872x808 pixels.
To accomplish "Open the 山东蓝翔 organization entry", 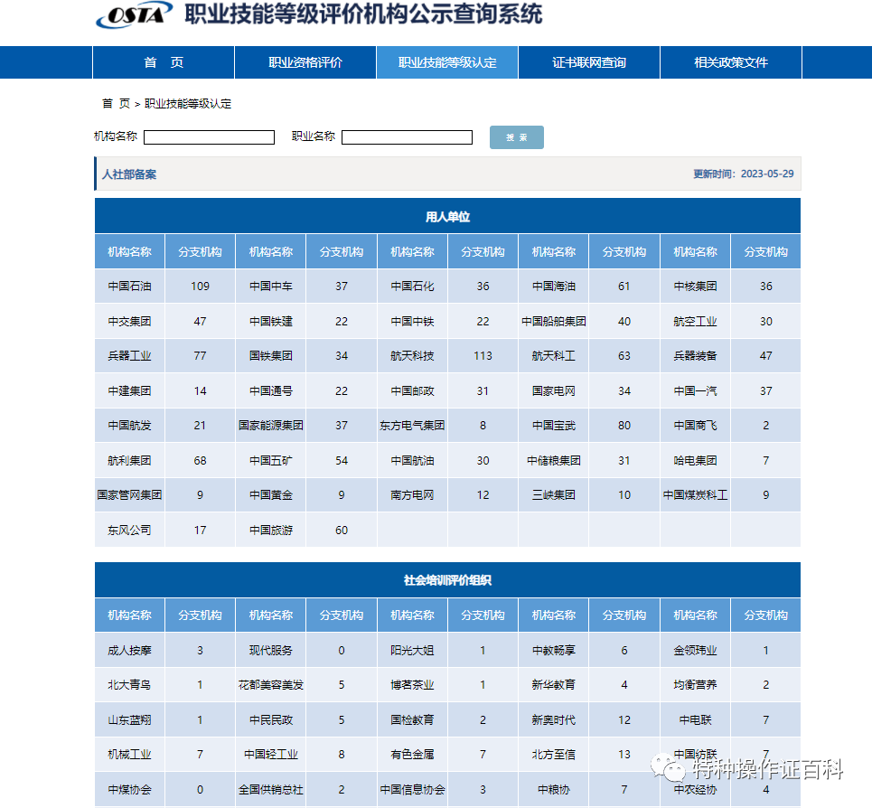I will tap(129, 720).
